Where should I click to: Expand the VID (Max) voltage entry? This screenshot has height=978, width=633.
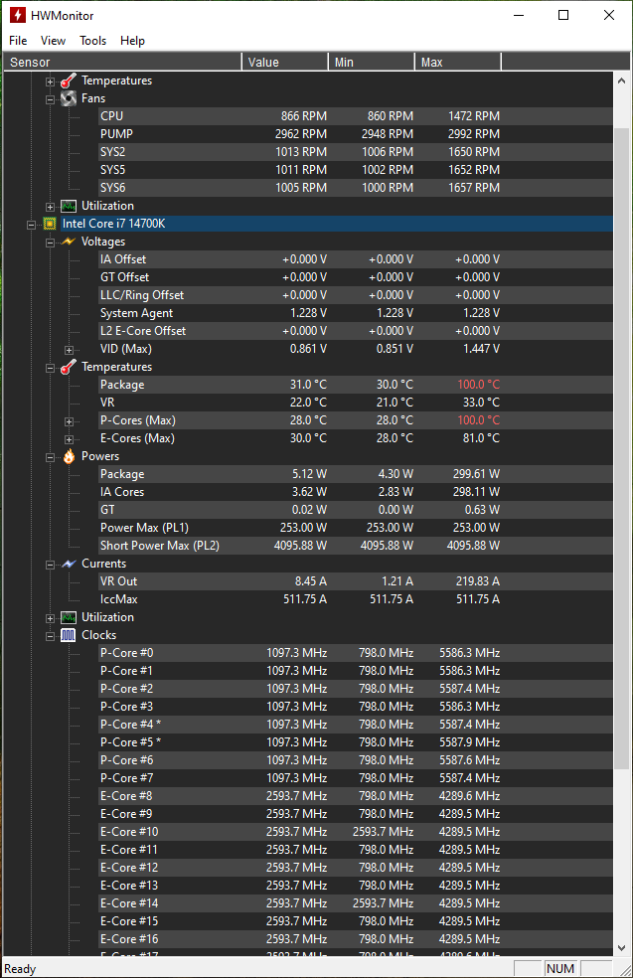tap(69, 349)
